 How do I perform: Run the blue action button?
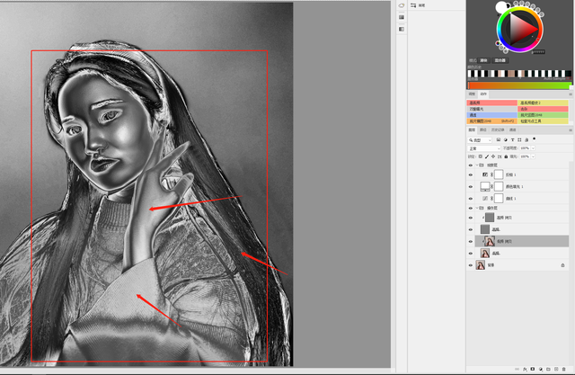tap(491, 115)
